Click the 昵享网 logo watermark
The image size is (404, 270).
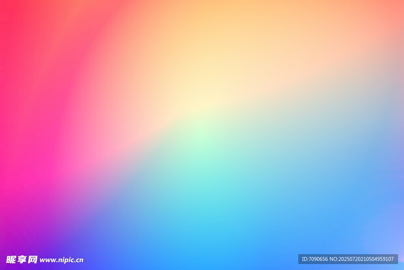tap(22, 260)
